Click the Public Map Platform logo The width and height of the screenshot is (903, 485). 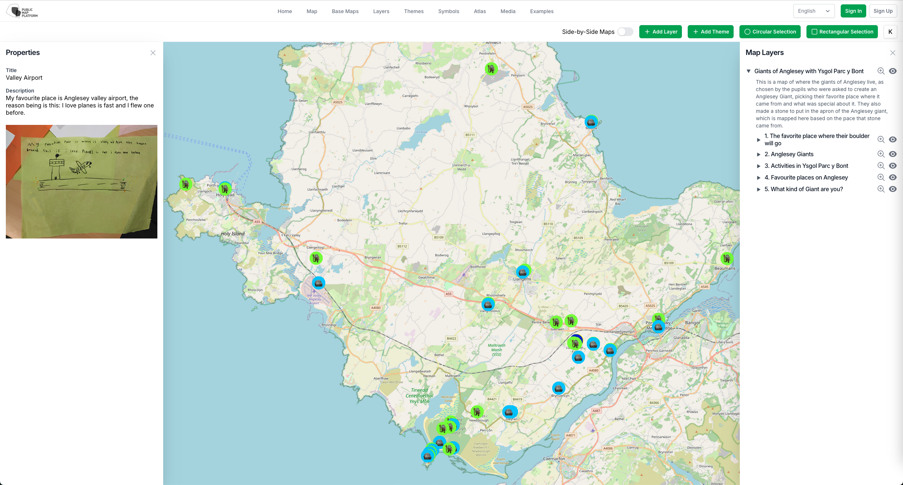point(22,11)
